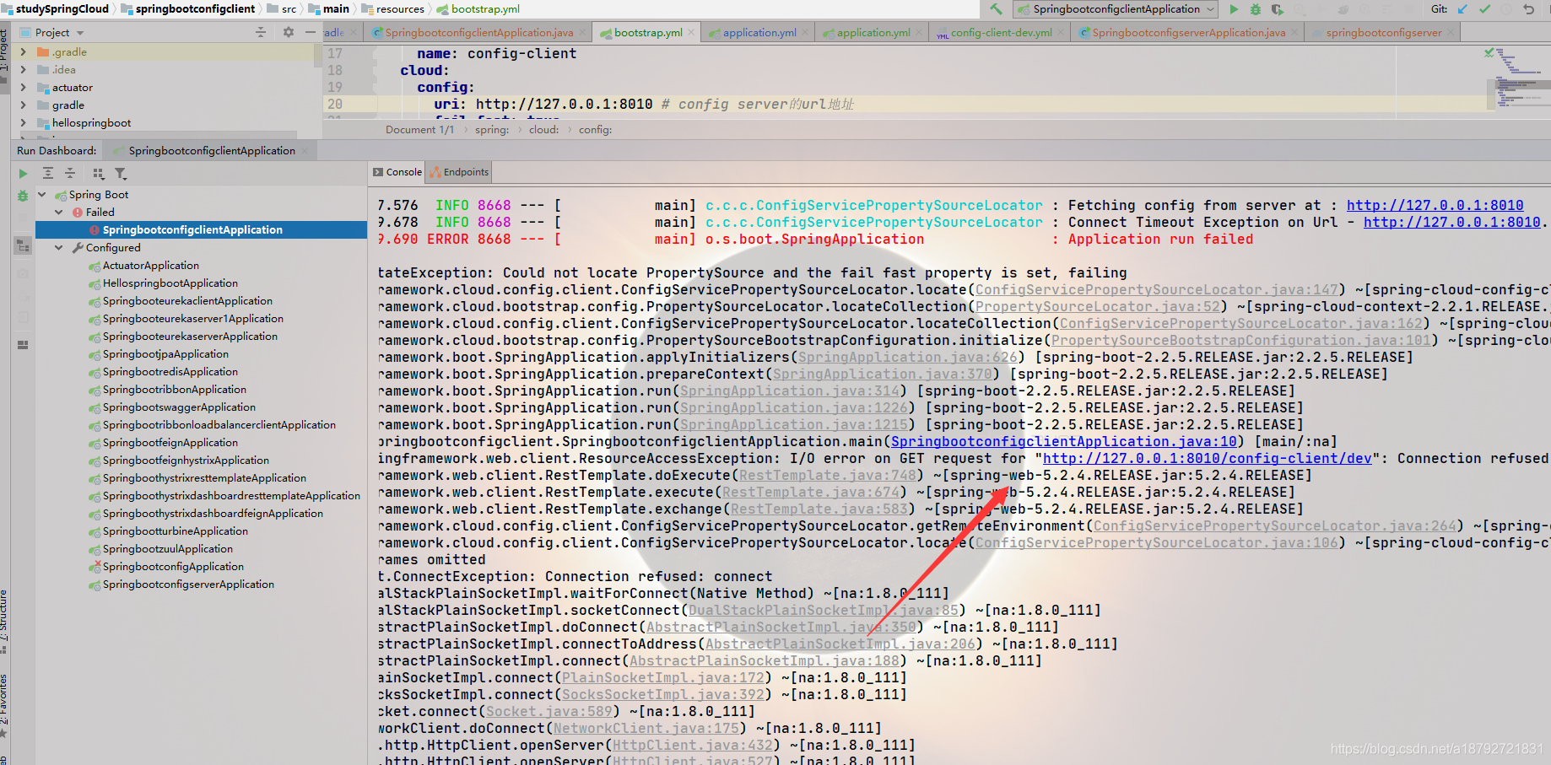Open the http://127.0.0.1:8010/config-client/dev link

tap(1207, 458)
